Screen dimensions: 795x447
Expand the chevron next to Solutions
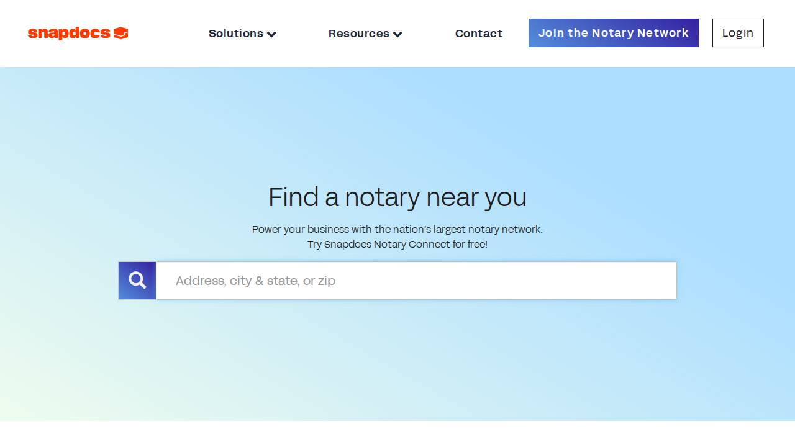271,34
